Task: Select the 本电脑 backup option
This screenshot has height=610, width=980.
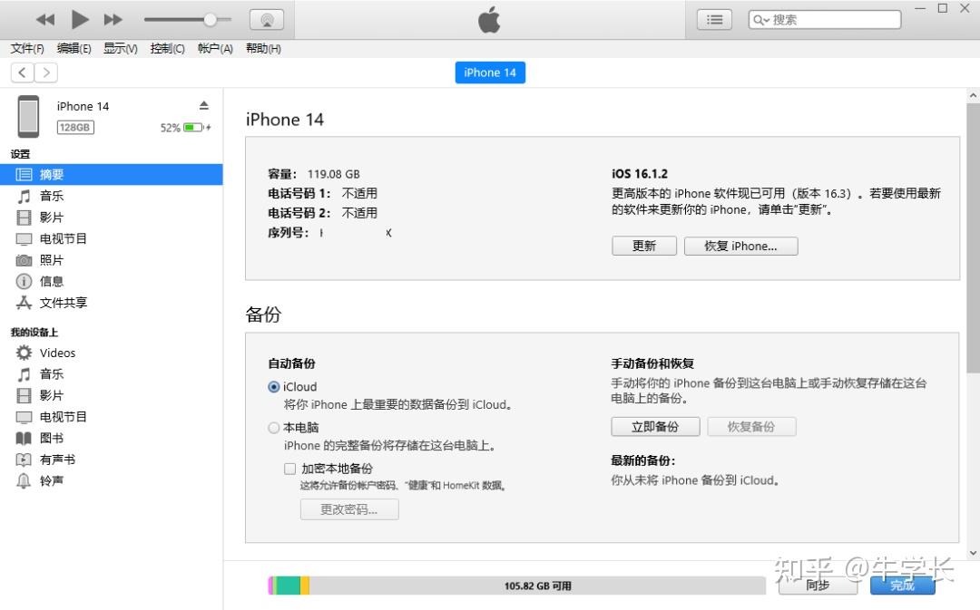Action: (274, 428)
